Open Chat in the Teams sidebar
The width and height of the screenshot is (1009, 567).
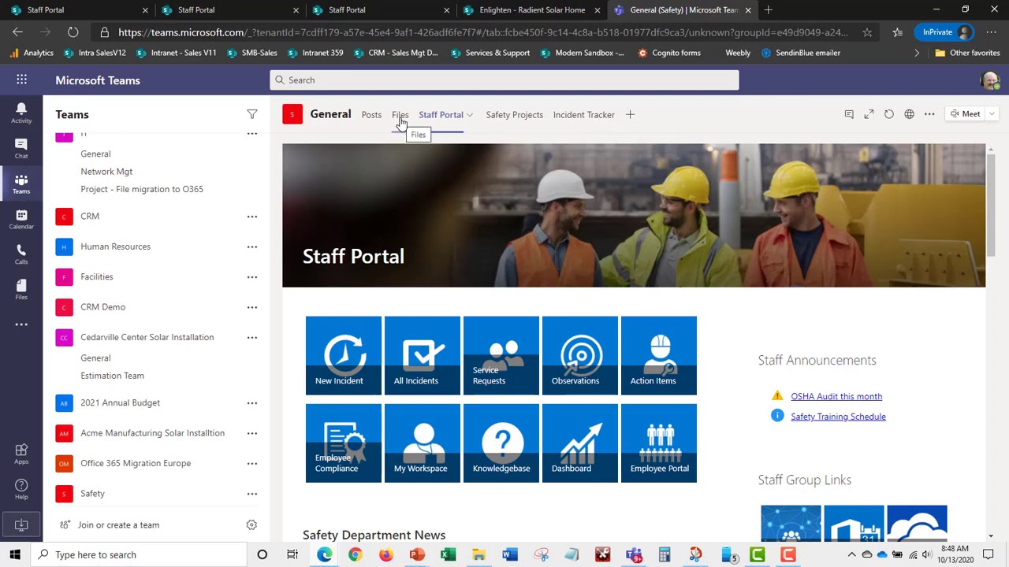pos(21,148)
